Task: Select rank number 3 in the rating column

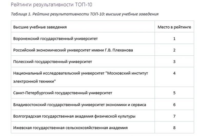Action: point(174,61)
